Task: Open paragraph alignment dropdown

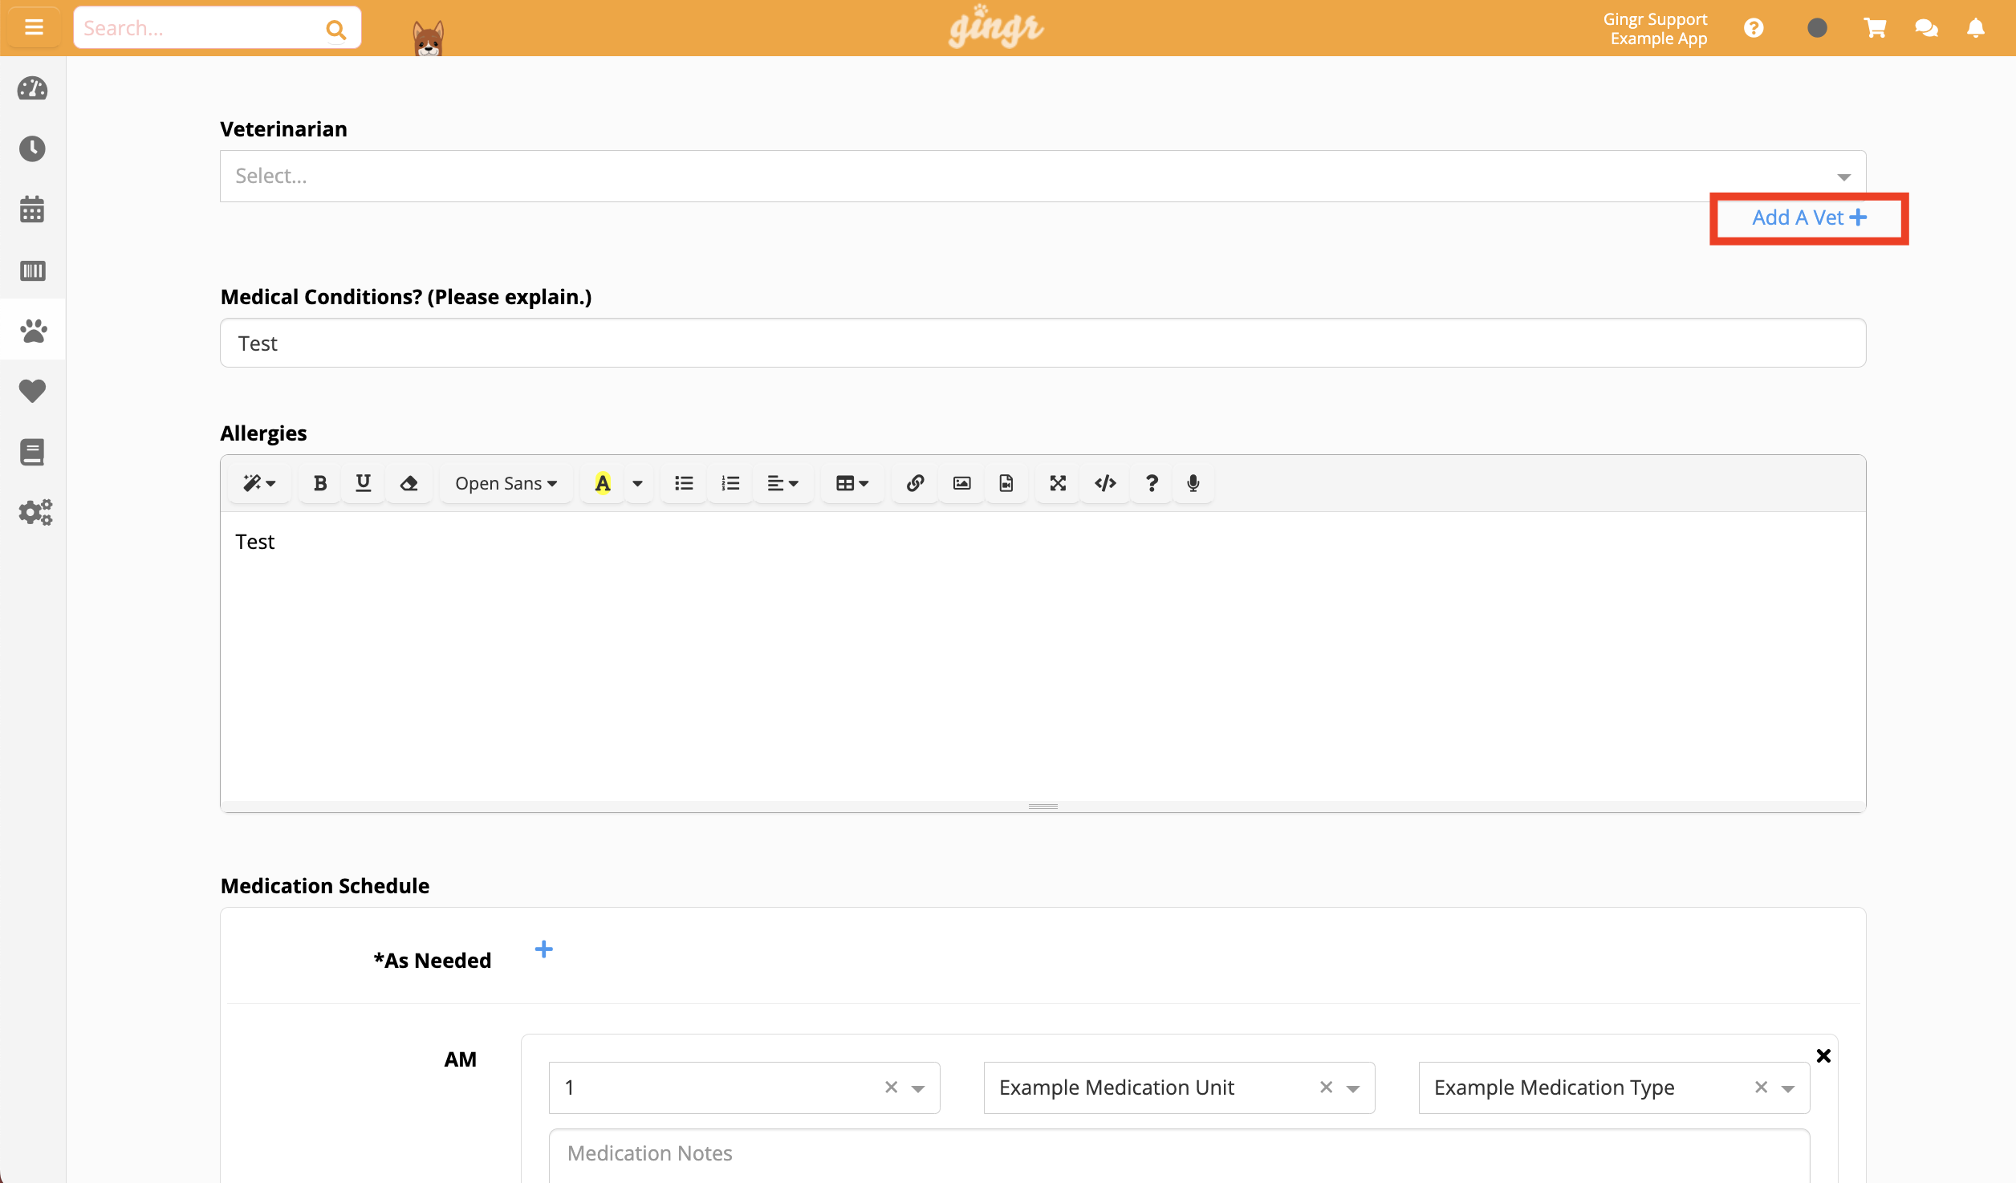Action: [x=783, y=483]
